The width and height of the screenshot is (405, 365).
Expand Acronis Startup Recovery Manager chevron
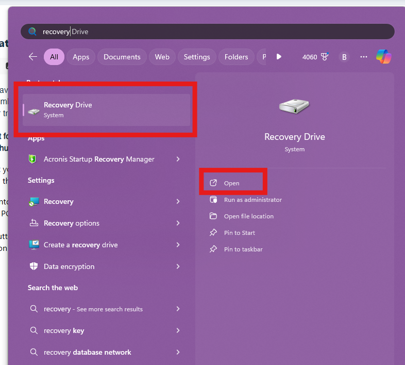tap(178, 159)
